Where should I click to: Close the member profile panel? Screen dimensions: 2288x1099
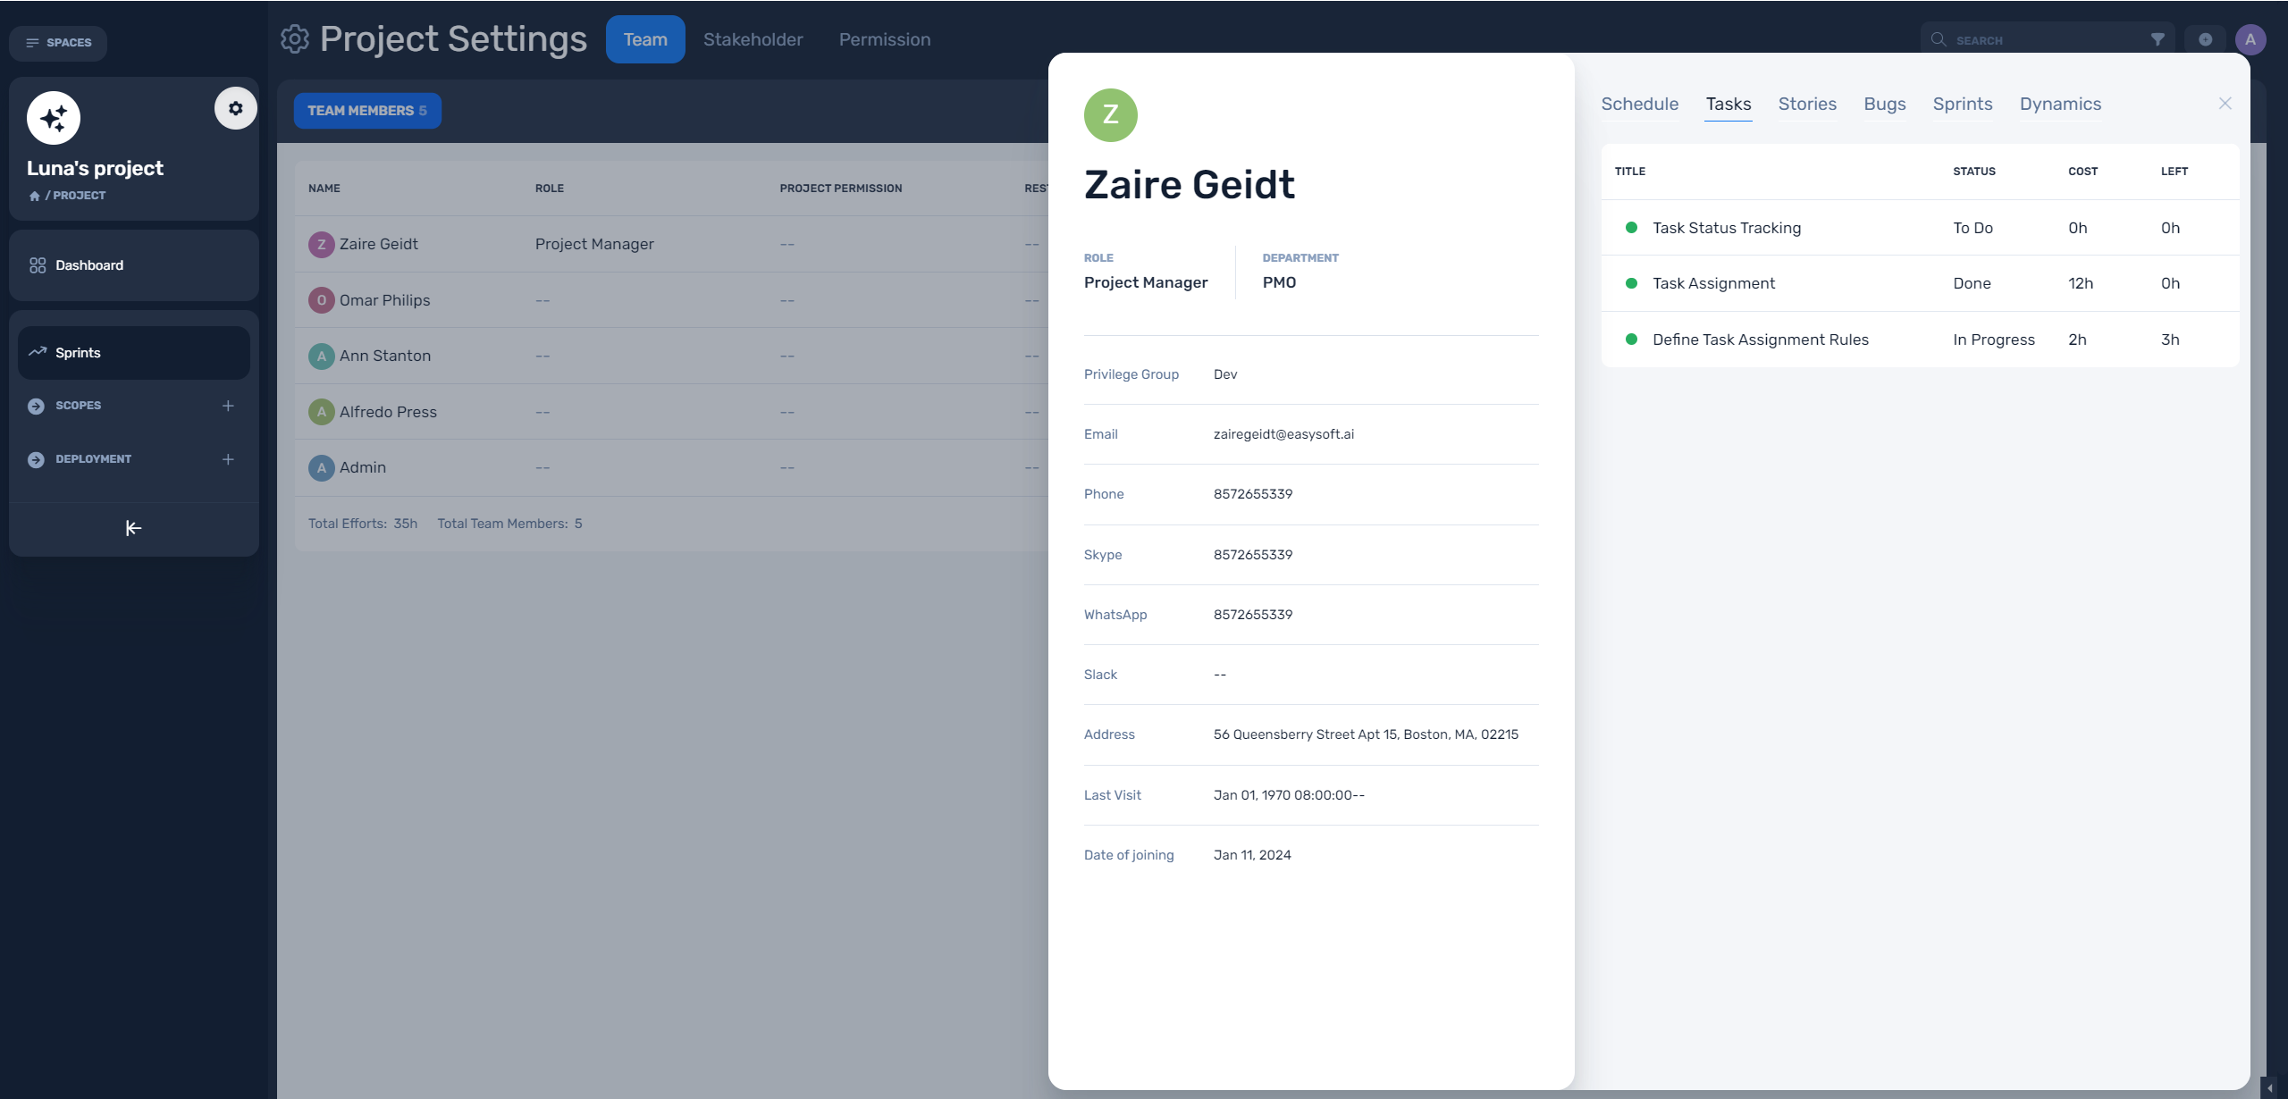click(x=2225, y=104)
